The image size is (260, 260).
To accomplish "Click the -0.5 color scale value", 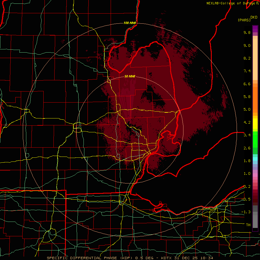I will [x=246, y=199].
